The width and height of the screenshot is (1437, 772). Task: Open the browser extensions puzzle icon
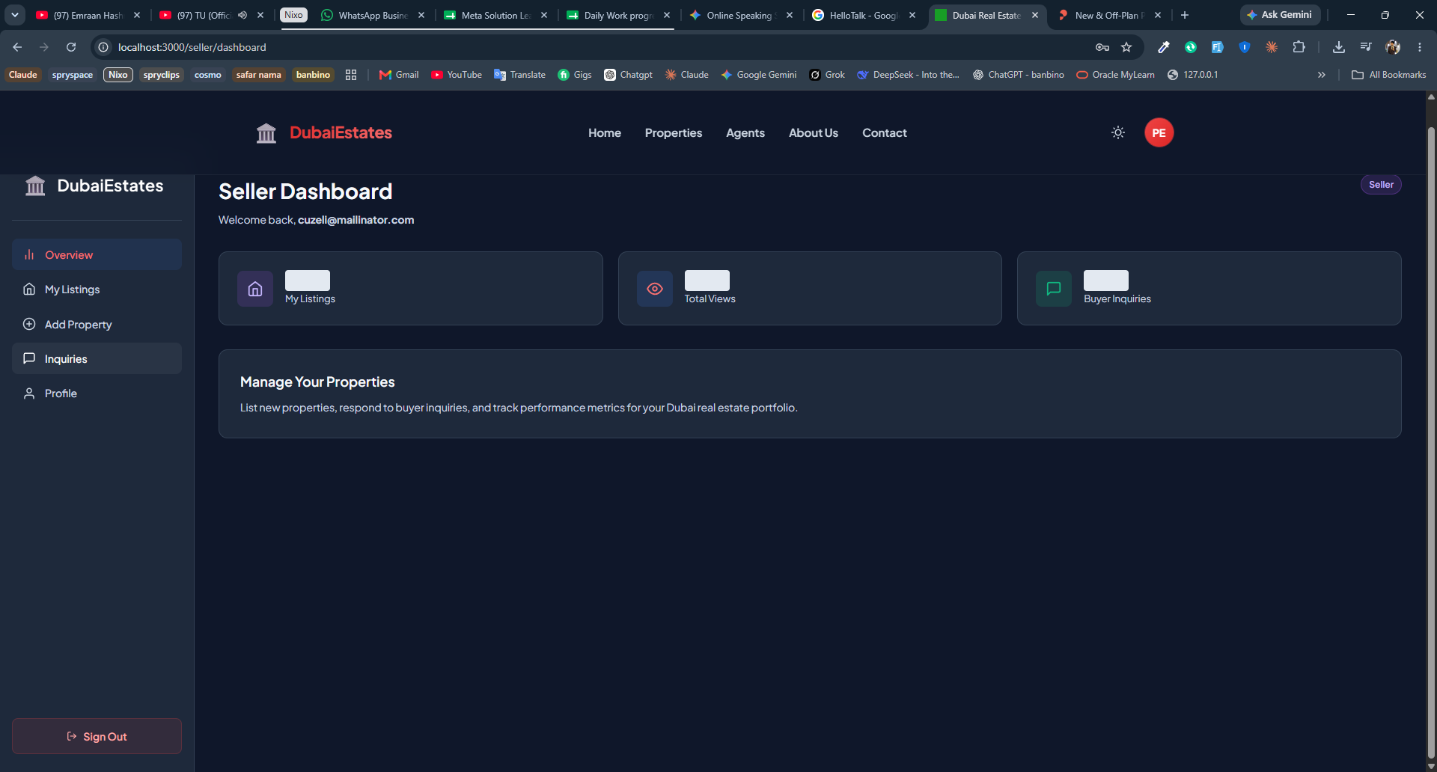tap(1299, 47)
